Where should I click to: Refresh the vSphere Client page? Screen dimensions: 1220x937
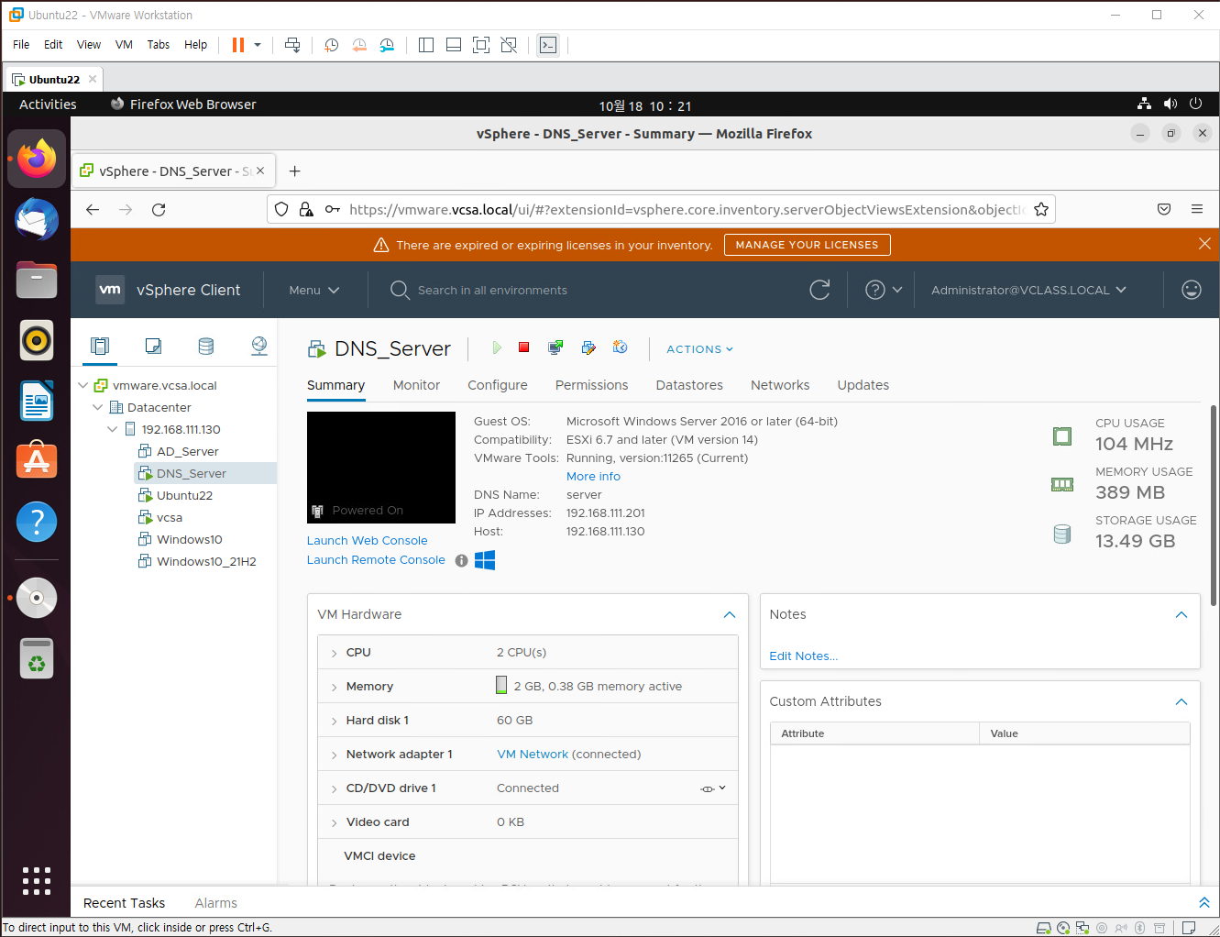tap(819, 290)
